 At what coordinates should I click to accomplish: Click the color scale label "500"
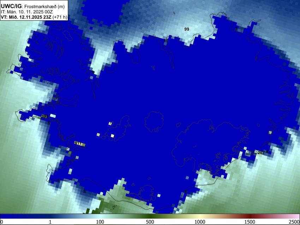pyautogui.click(x=150, y=222)
